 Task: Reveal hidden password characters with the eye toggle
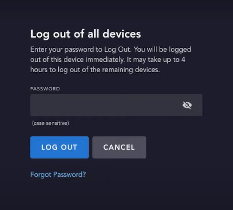(187, 105)
